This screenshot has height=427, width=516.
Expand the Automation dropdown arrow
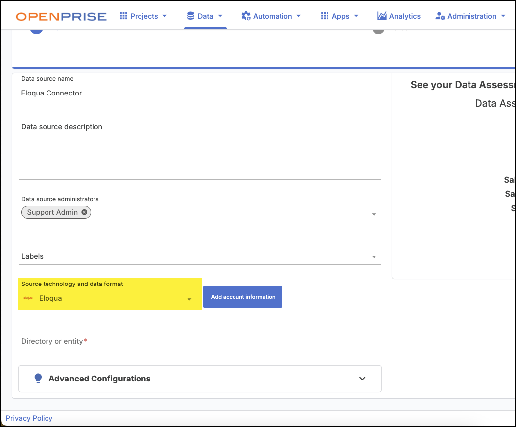click(299, 16)
